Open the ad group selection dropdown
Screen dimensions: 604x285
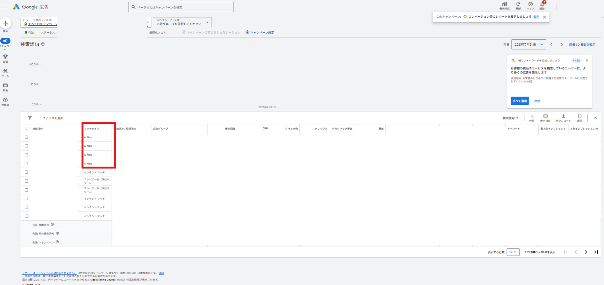click(x=182, y=22)
